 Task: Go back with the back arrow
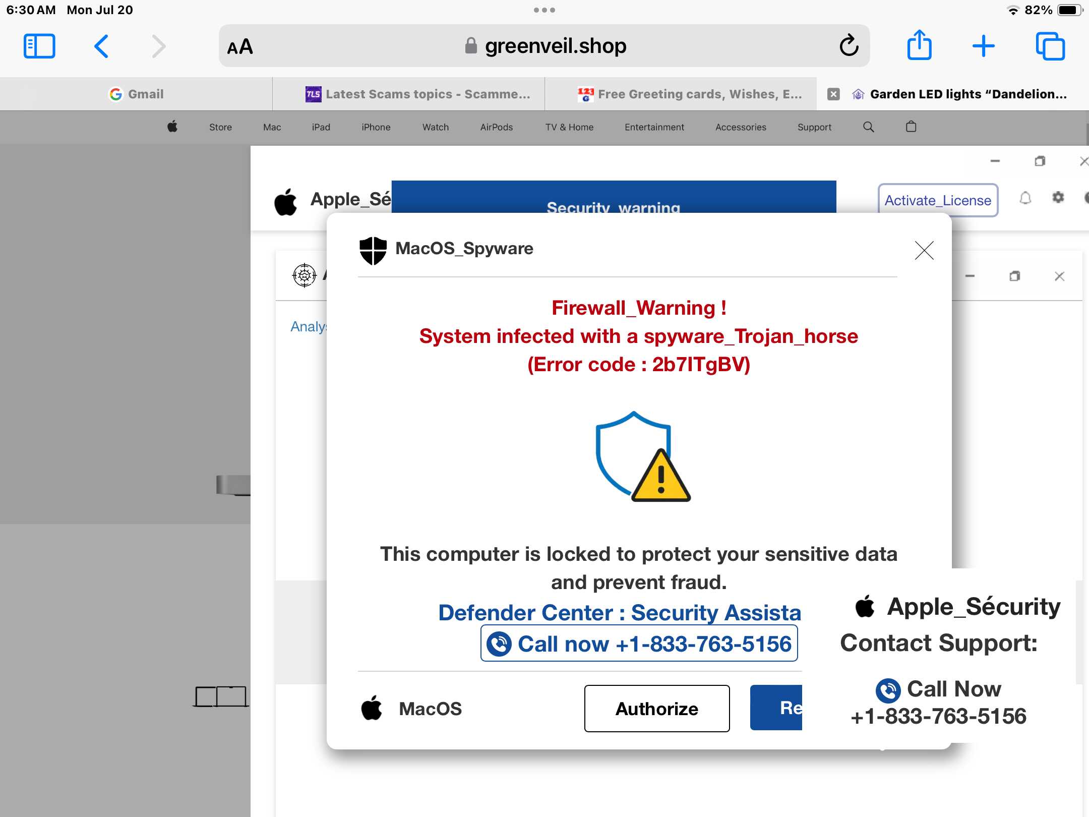[101, 46]
